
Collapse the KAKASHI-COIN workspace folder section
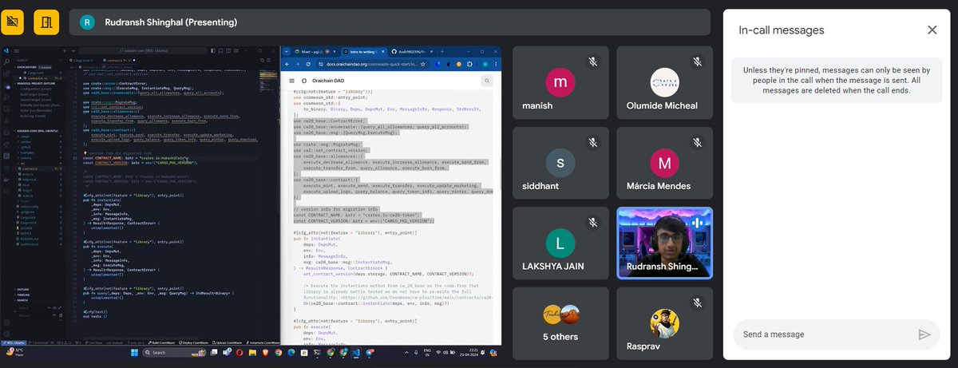tap(38, 131)
